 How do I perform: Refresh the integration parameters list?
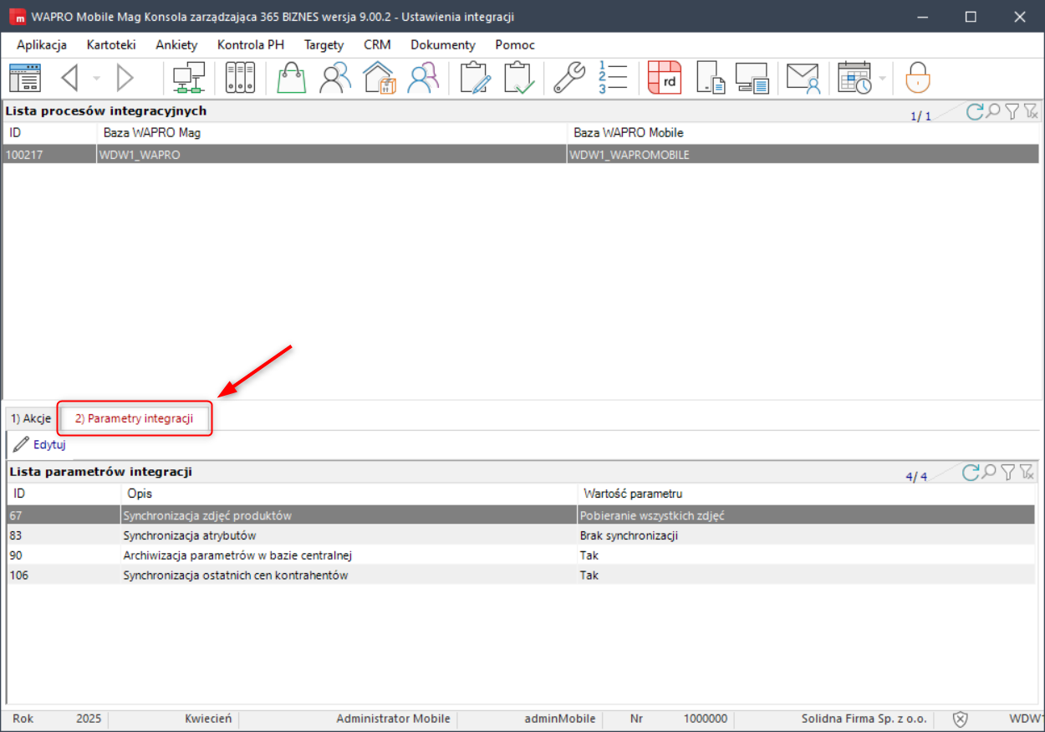971,473
